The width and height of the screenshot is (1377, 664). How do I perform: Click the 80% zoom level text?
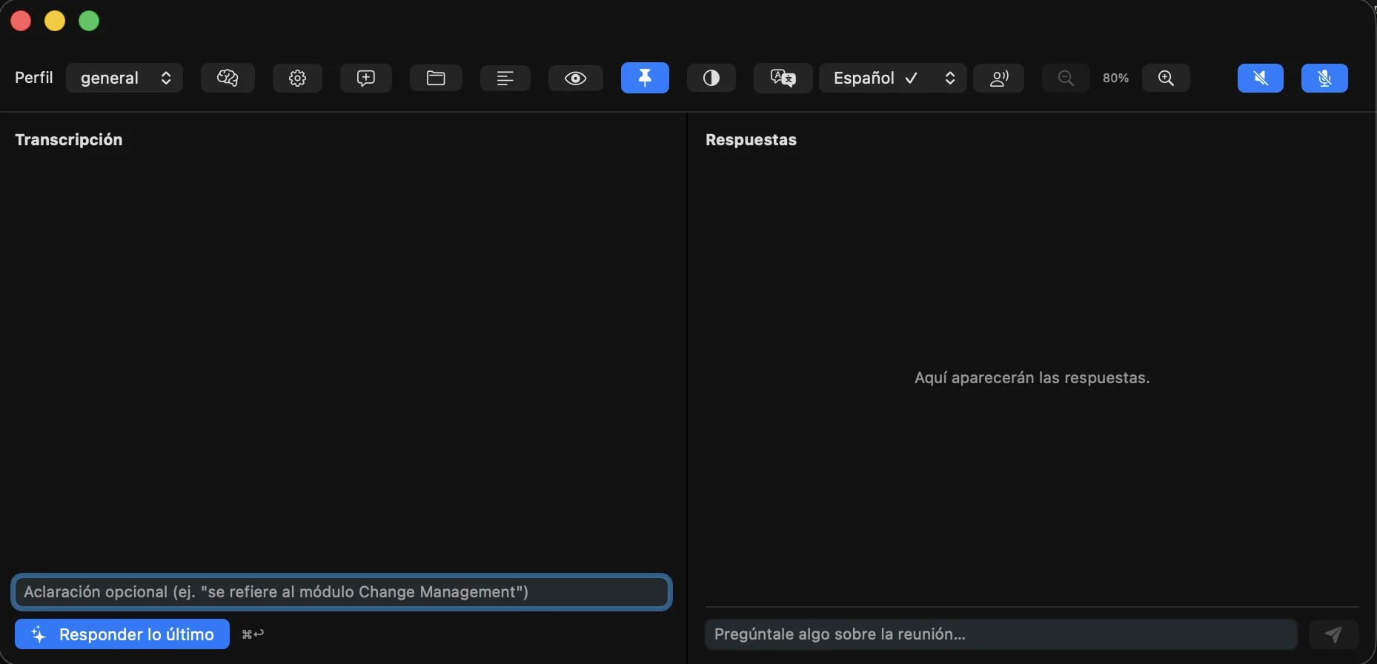click(x=1116, y=78)
